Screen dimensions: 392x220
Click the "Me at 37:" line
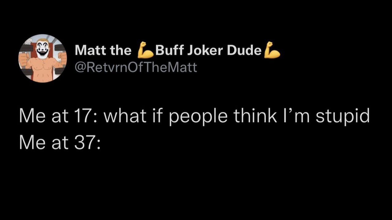click(60, 143)
